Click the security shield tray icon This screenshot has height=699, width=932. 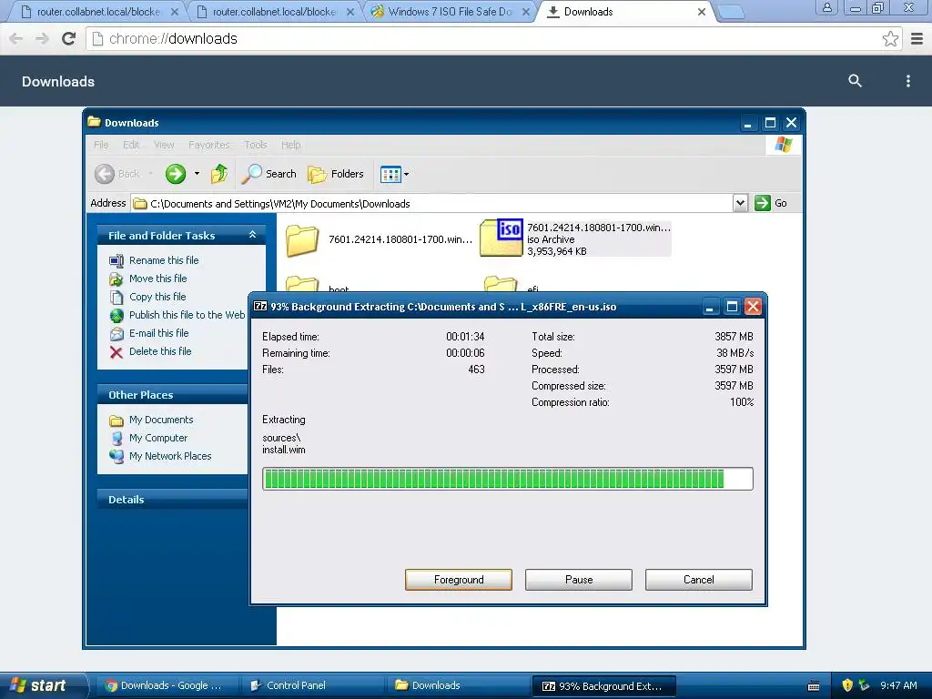(847, 685)
